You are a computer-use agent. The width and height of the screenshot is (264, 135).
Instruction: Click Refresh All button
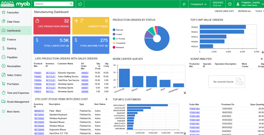(x=245, y=11)
